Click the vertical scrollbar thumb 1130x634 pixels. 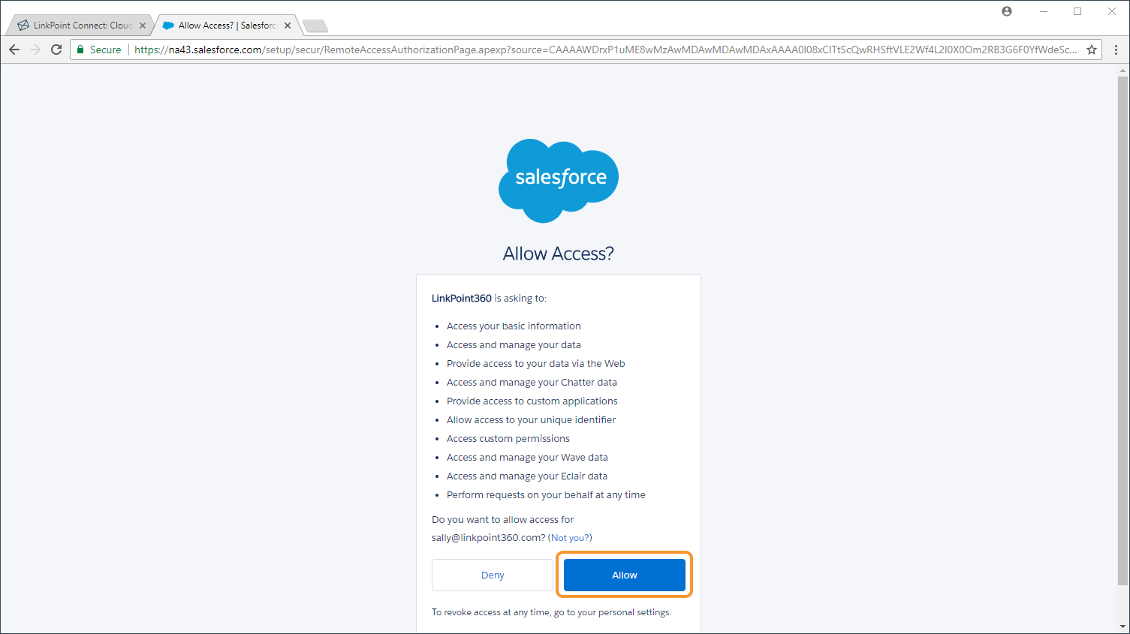point(1122,330)
